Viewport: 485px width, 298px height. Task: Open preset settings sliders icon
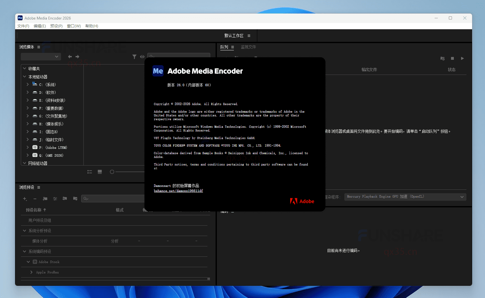pos(55,199)
